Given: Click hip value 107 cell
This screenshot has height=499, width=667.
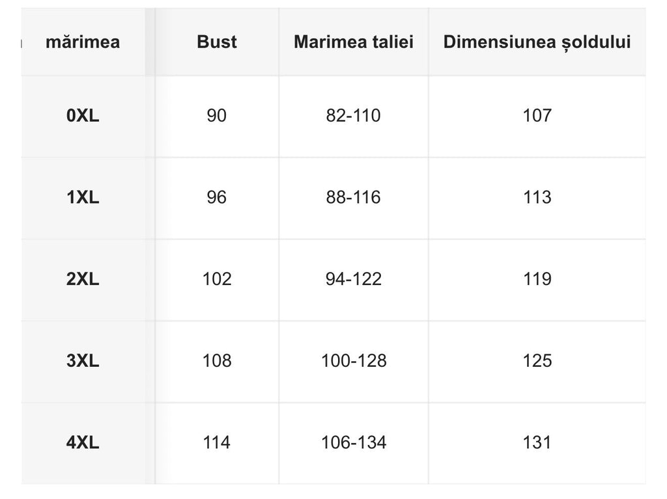Looking at the screenshot, I should click(x=537, y=116).
